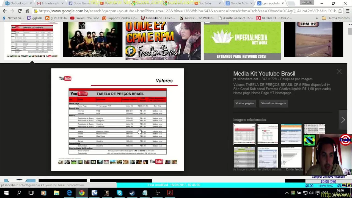The width and height of the screenshot is (352, 198).
Task: Bookmark this page with the star icon
Action: 340,11
